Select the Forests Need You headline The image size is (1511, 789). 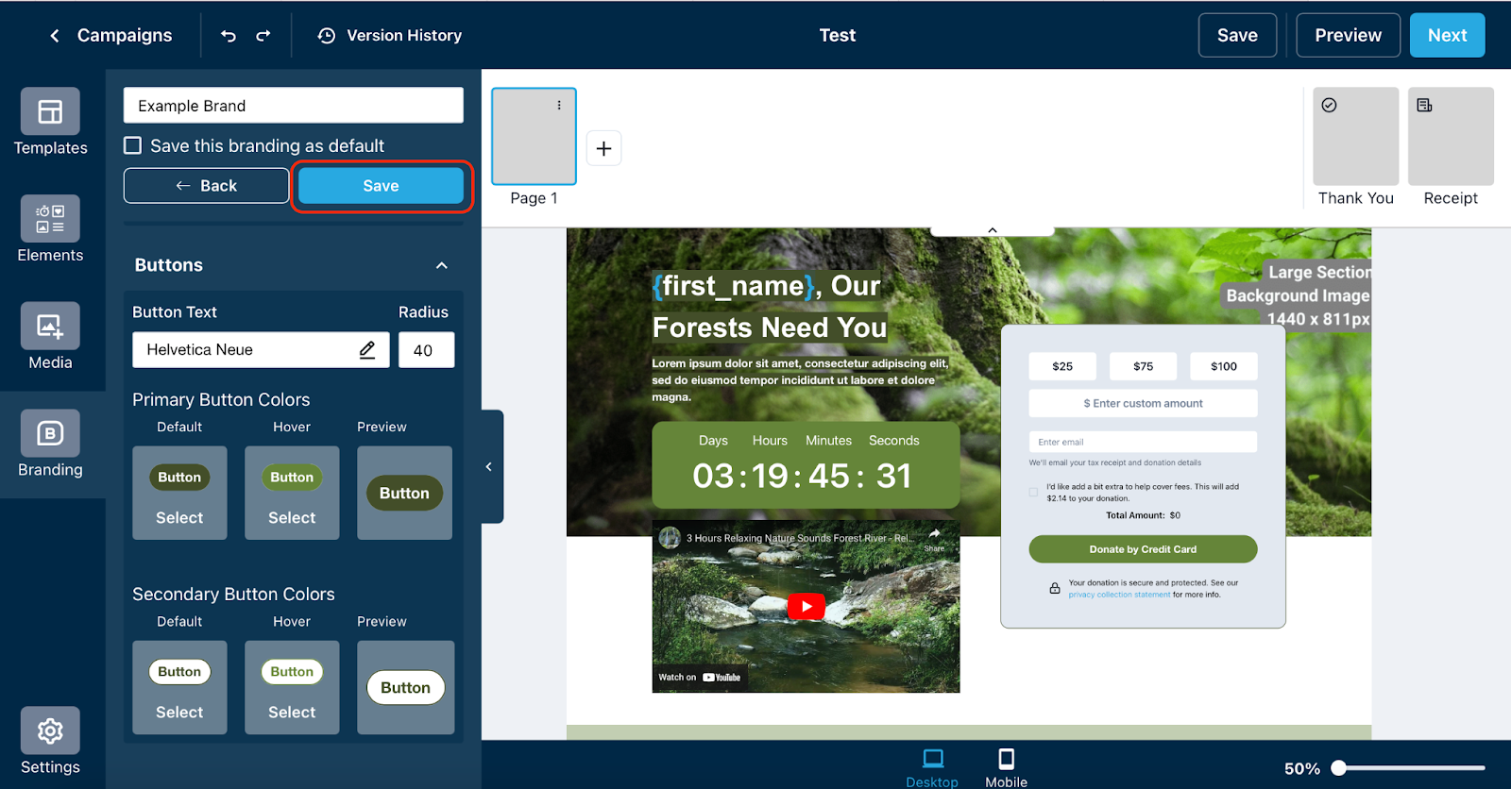click(x=770, y=307)
